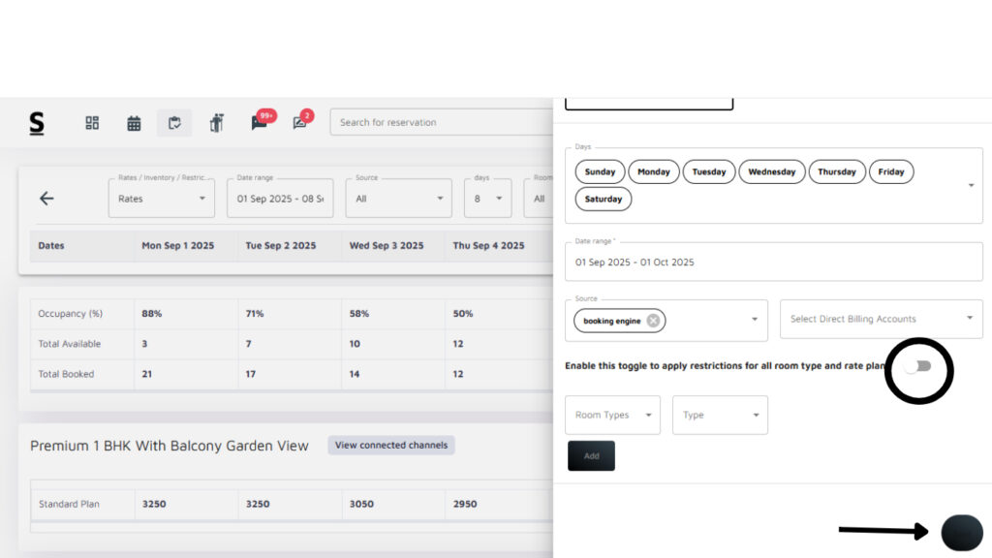Open the housekeeping staff icon

click(216, 123)
